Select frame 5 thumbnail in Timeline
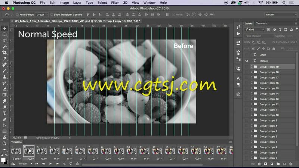This screenshot has width=299, height=168. 67,151
